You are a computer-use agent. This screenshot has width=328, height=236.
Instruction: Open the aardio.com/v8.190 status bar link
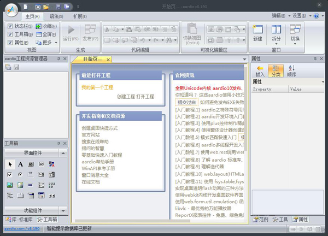(22, 228)
